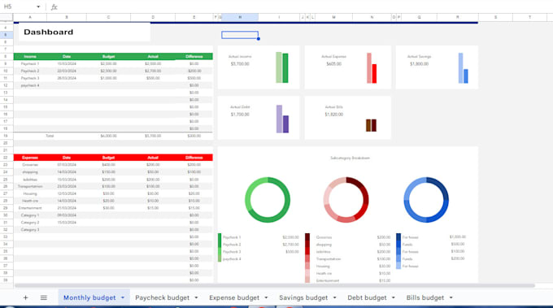Click the Actual Expense bar chart
Screen dimensions: 553x308
point(372,68)
